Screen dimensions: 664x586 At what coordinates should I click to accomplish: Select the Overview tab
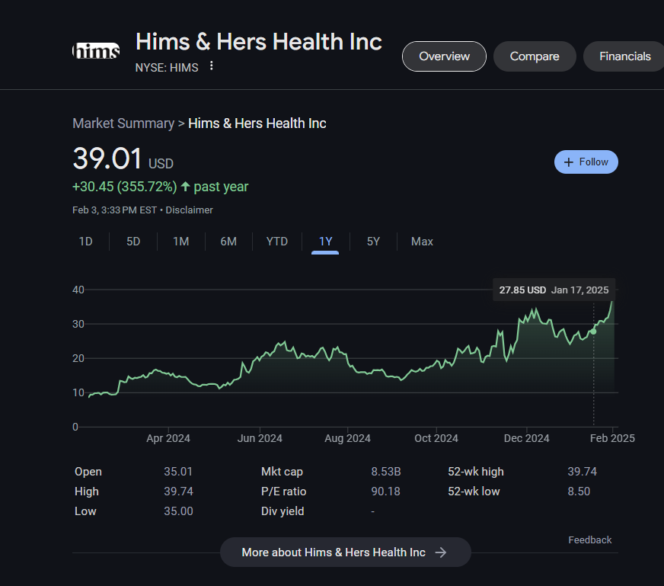tap(444, 56)
